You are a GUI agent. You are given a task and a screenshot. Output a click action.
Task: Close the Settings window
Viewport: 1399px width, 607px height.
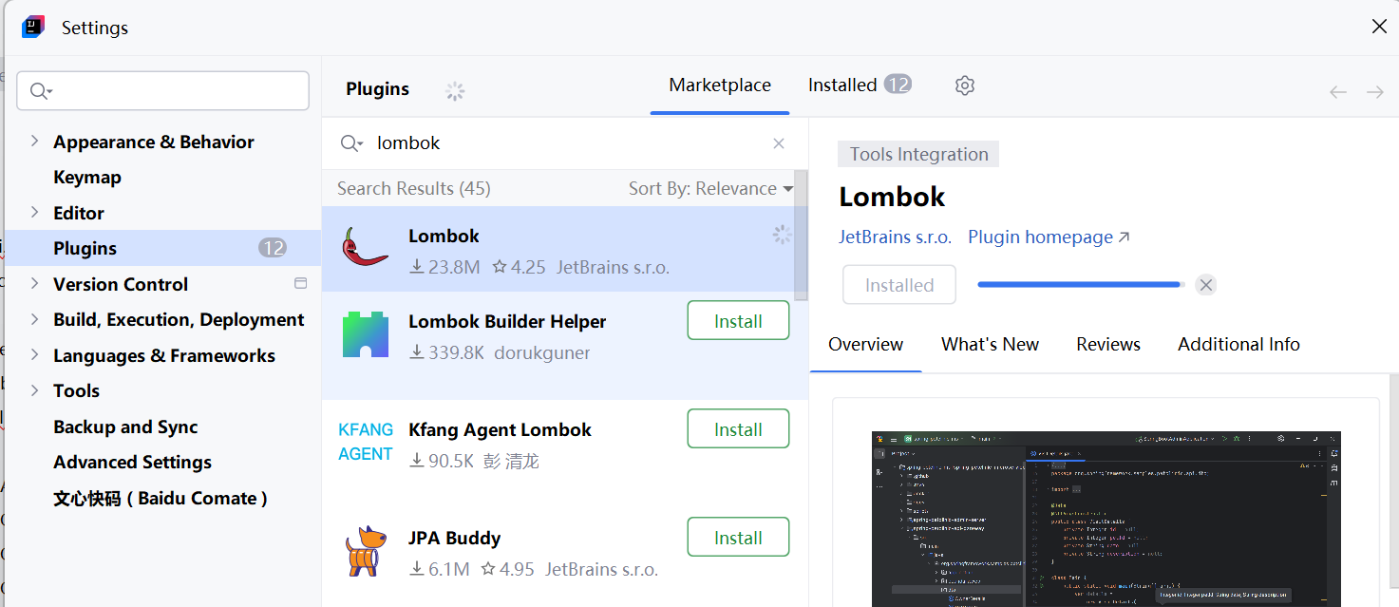point(1379,27)
